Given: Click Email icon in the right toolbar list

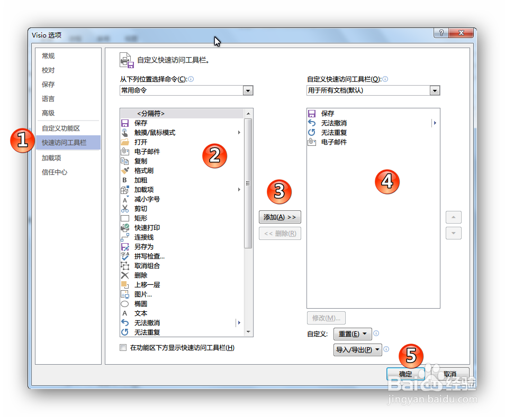Looking at the screenshot, I should coord(312,142).
